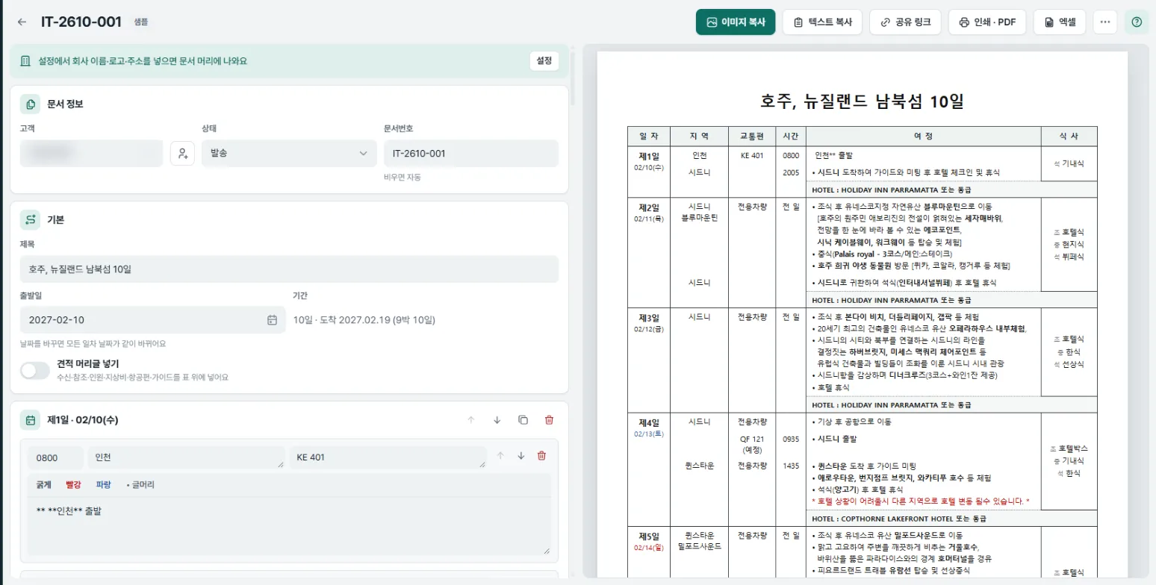Insert 글머리 bullet formatting
Viewport: 1156px width, 585px height.
(140, 485)
